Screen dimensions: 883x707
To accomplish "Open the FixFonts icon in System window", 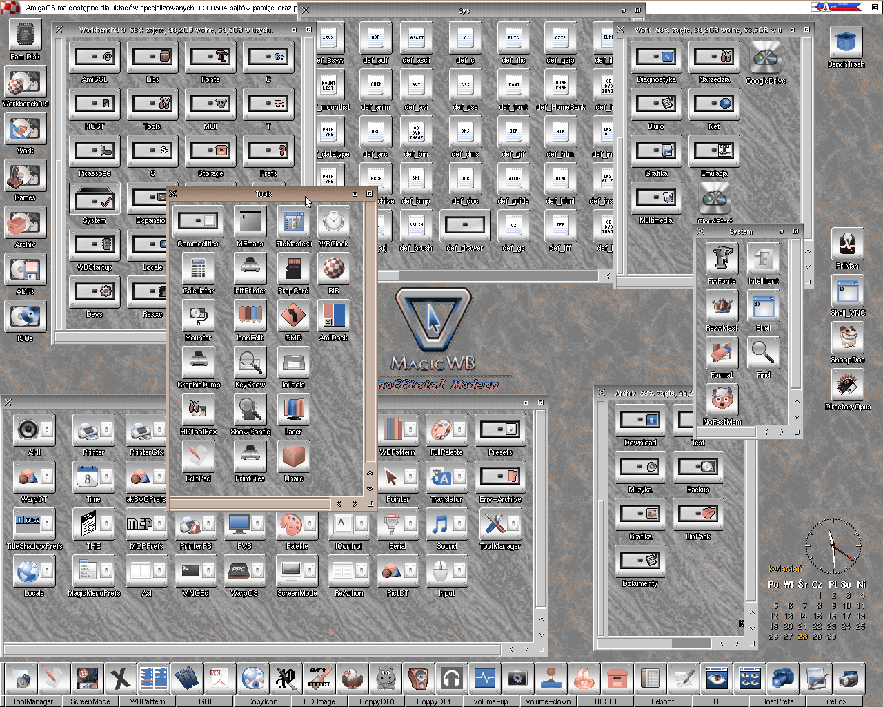I will point(722,259).
